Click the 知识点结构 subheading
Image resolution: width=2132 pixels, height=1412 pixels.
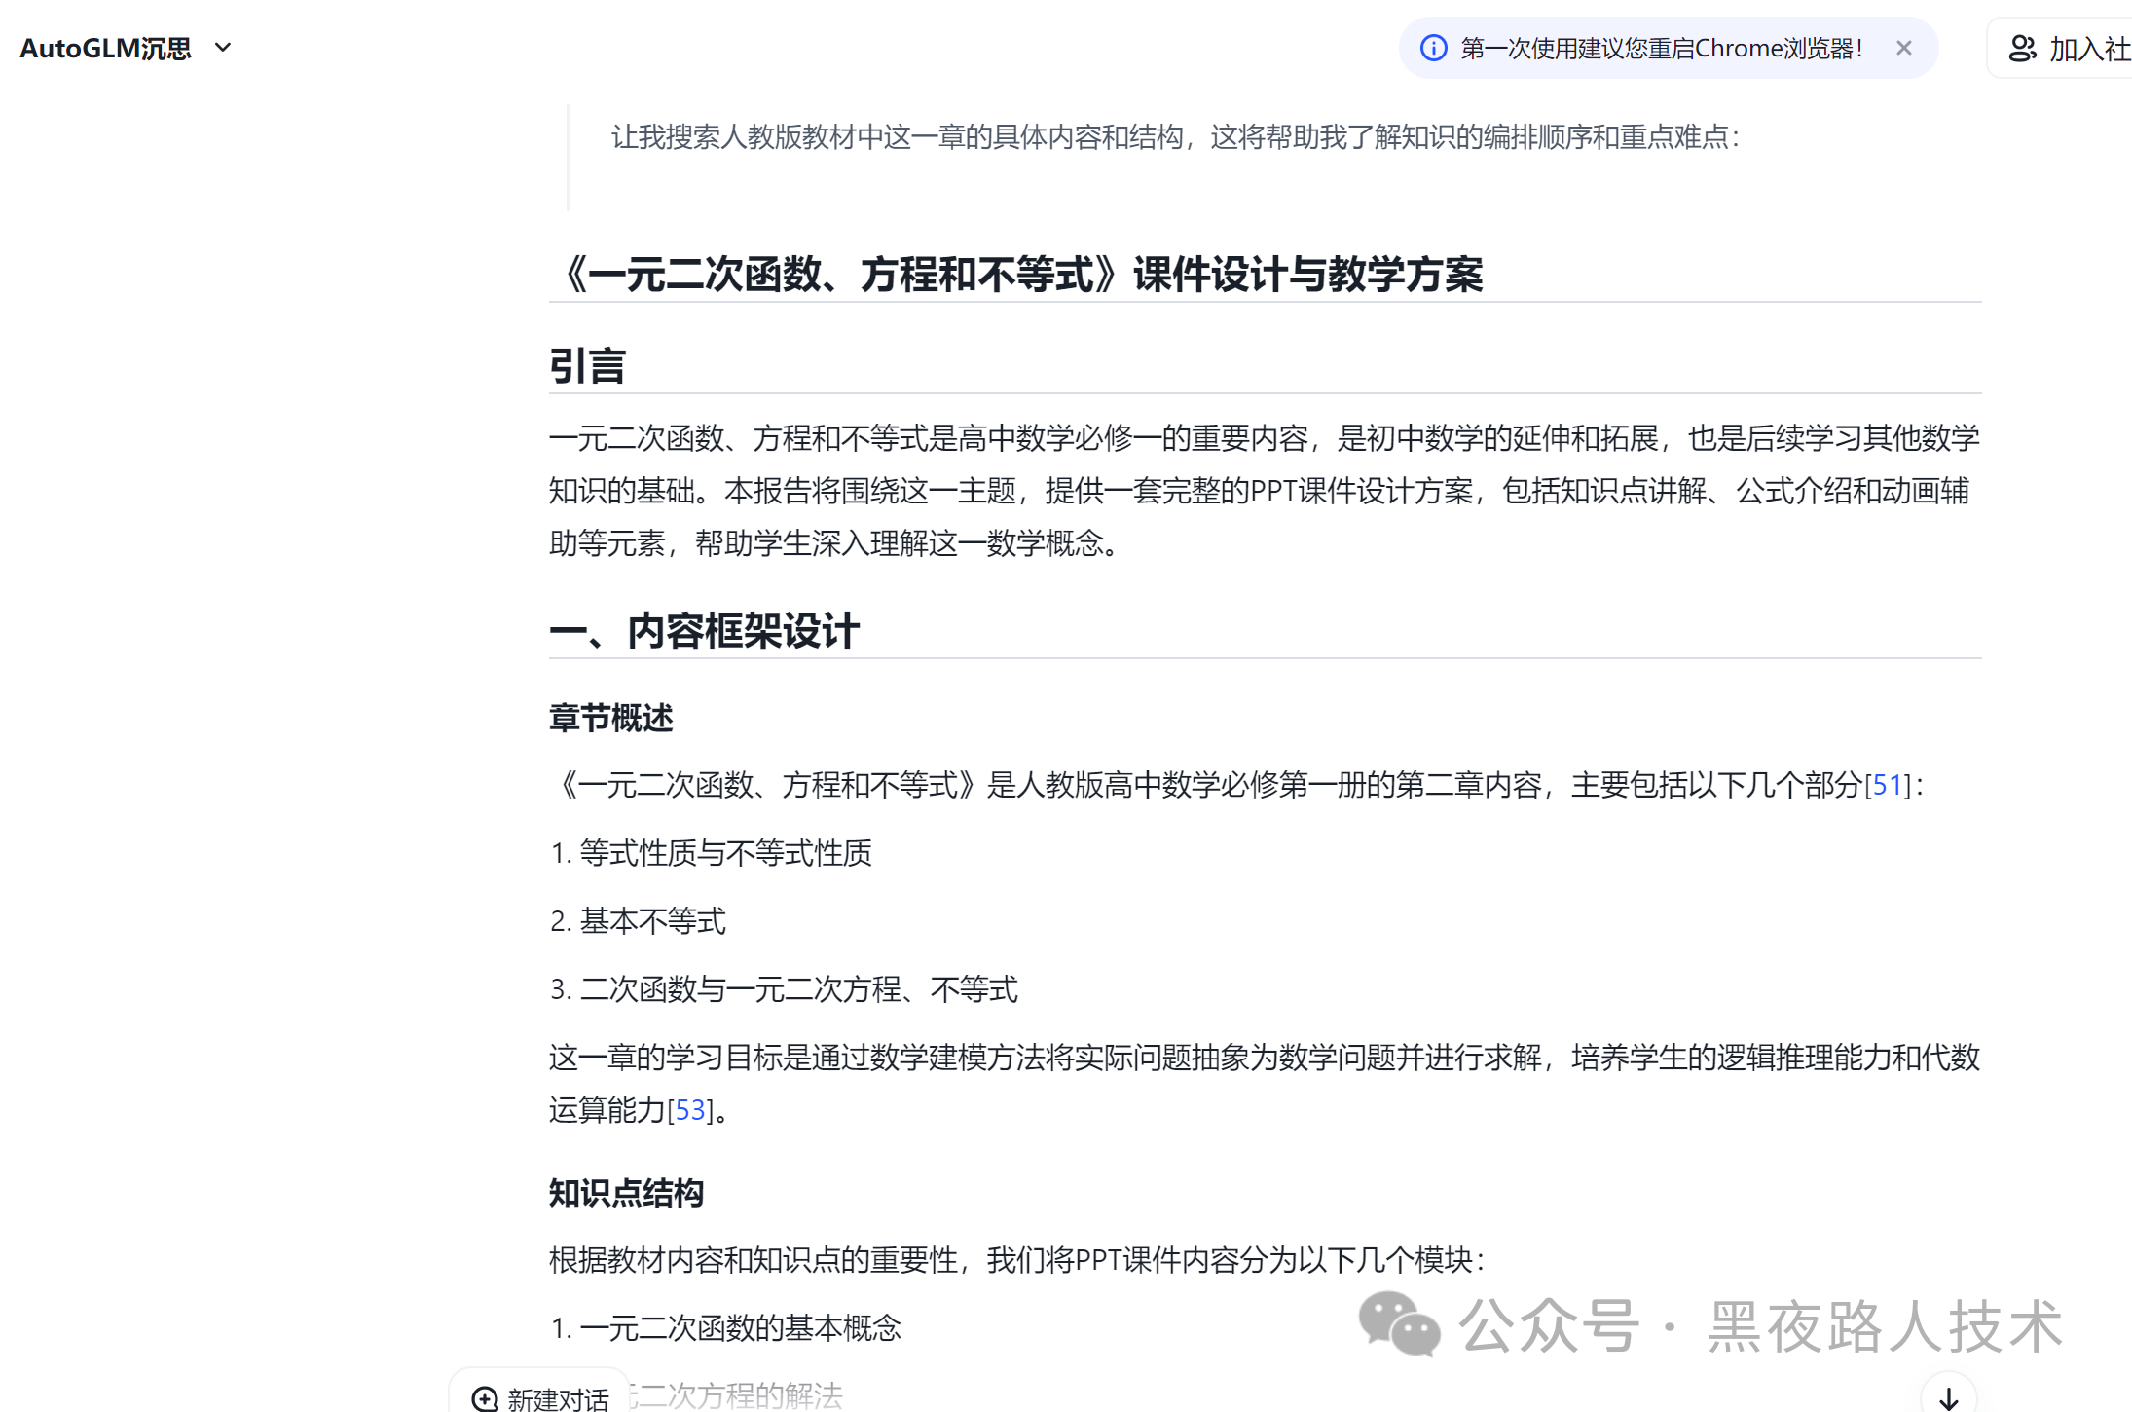pos(626,1193)
